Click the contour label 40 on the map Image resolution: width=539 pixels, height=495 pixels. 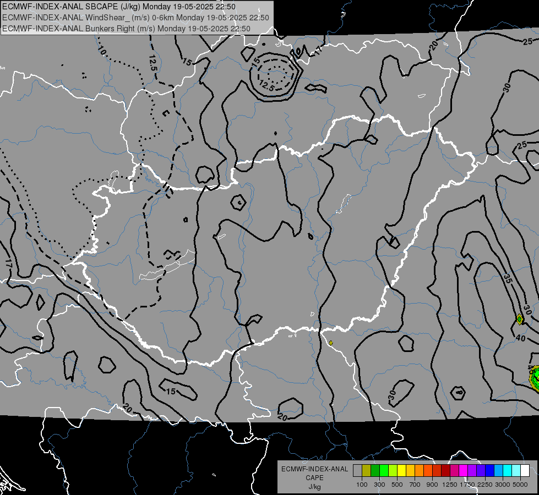[x=520, y=338]
